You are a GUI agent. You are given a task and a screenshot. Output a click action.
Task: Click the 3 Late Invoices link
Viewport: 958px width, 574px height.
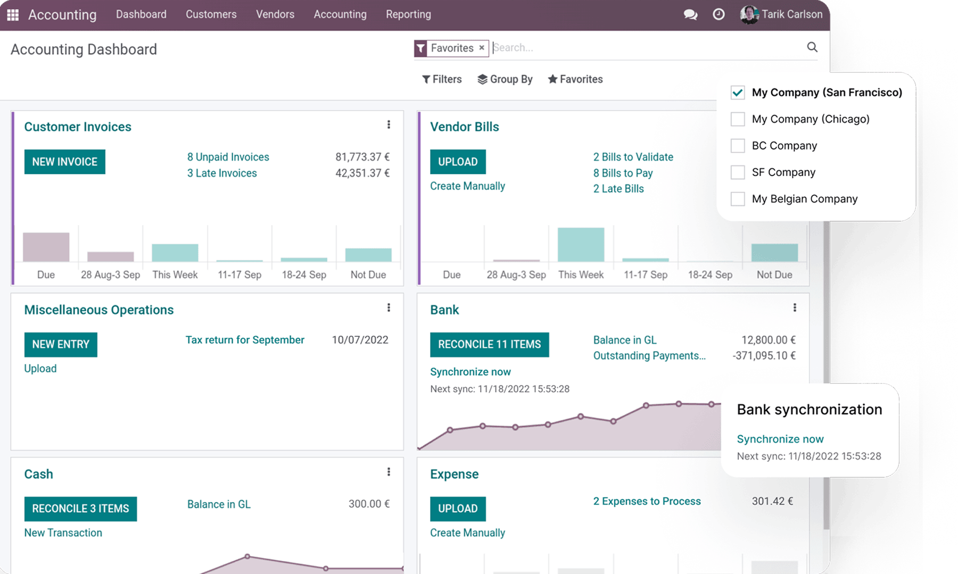222,173
